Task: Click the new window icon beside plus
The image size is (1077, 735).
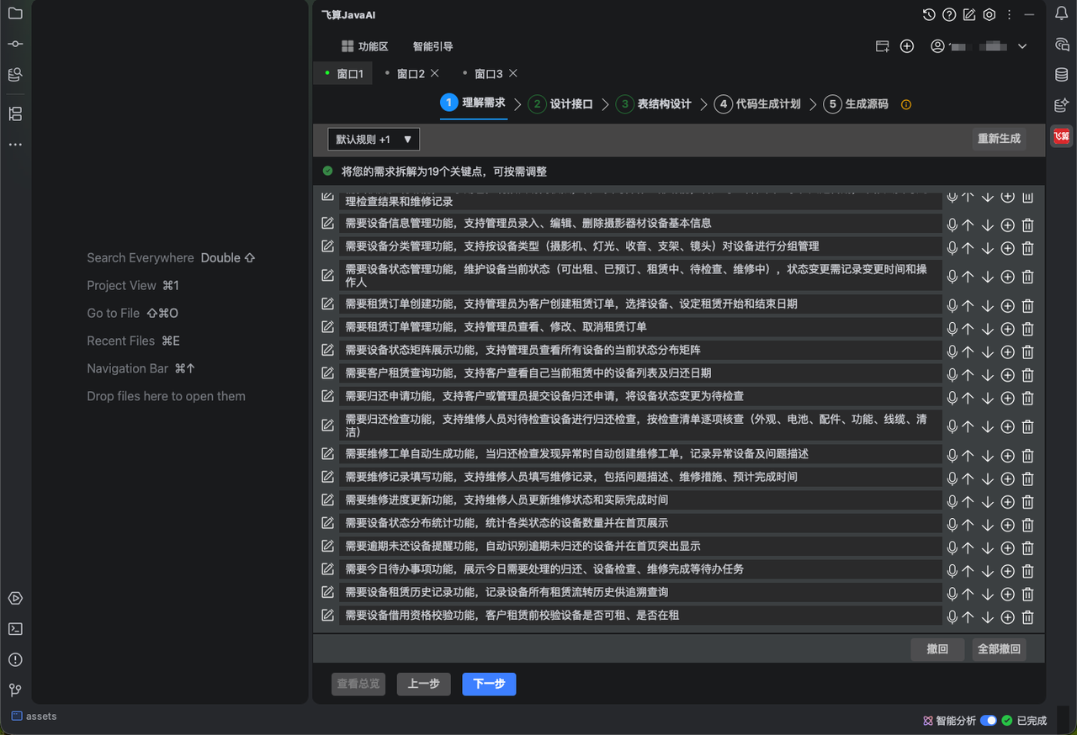Action: point(883,46)
